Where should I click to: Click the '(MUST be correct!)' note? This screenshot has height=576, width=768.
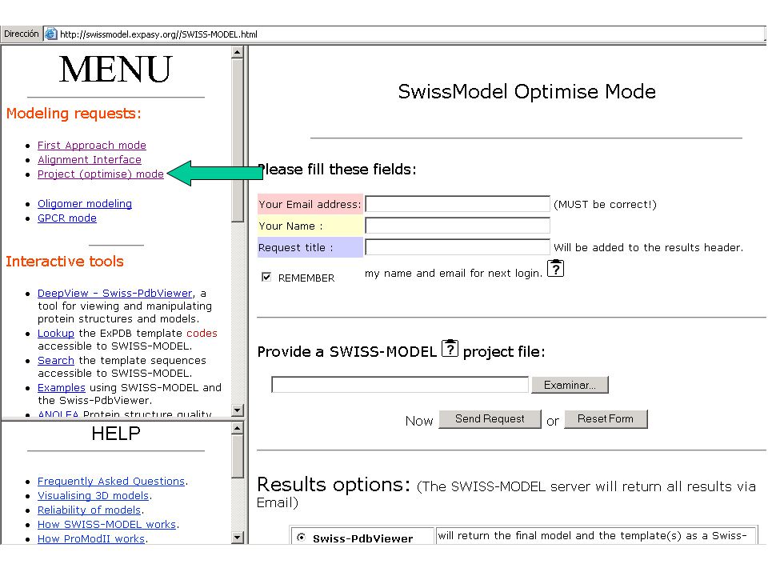click(x=605, y=205)
